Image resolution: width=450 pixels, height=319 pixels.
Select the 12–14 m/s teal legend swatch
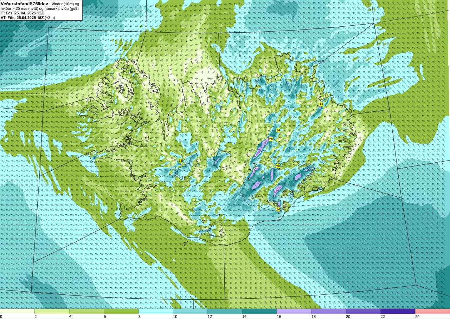[x=225, y=312]
